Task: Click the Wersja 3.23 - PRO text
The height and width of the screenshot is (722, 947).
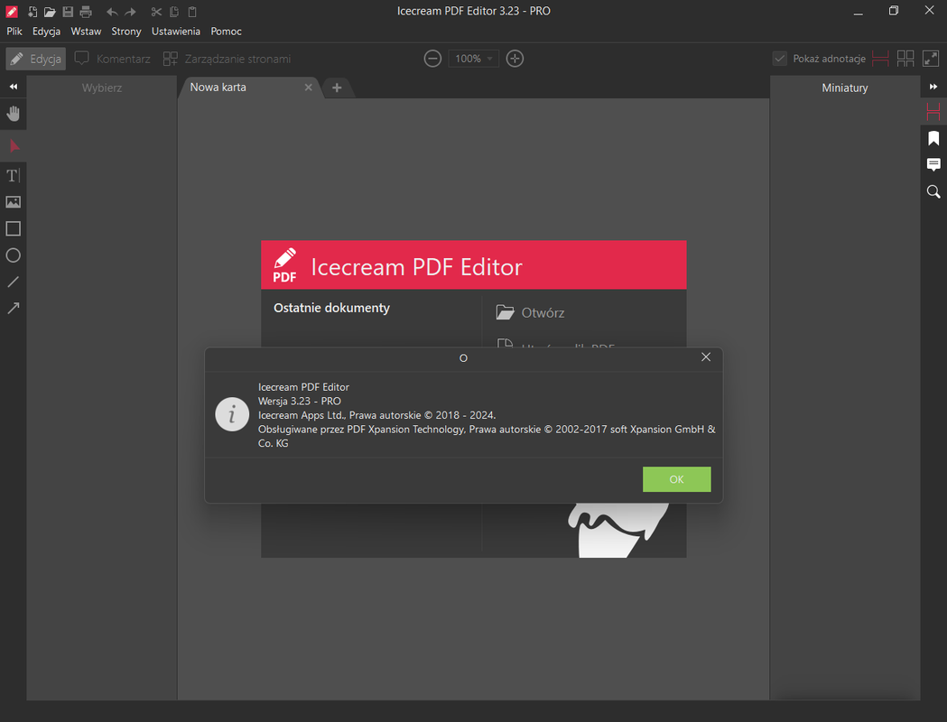Action: click(x=300, y=401)
